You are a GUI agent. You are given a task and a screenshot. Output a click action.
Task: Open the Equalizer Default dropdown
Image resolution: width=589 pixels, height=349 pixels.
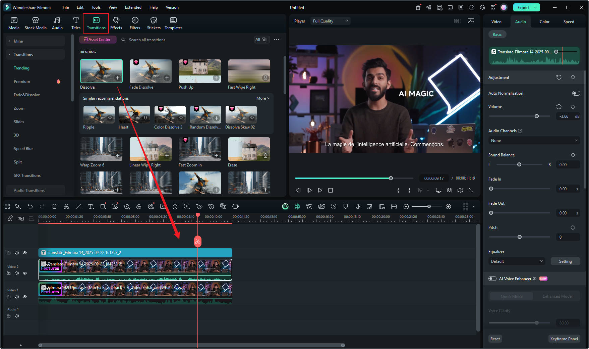[517, 261]
